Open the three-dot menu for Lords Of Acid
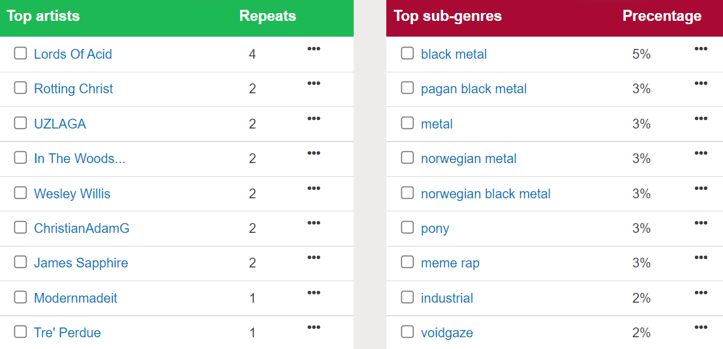Viewport: 723px width, 349px height. click(x=313, y=49)
